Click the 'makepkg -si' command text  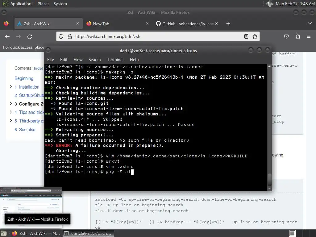pyautogui.click(x=121, y=72)
